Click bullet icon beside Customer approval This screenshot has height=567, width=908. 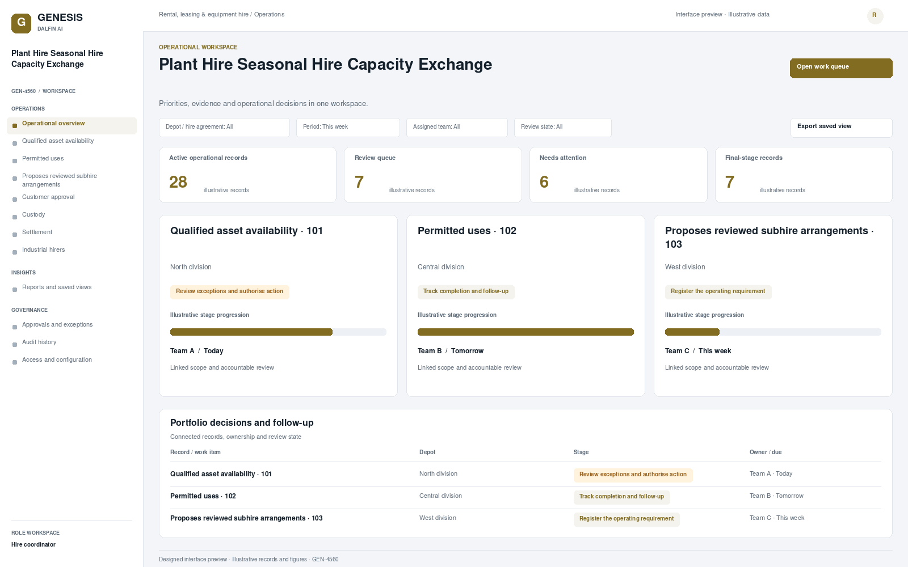coord(15,200)
